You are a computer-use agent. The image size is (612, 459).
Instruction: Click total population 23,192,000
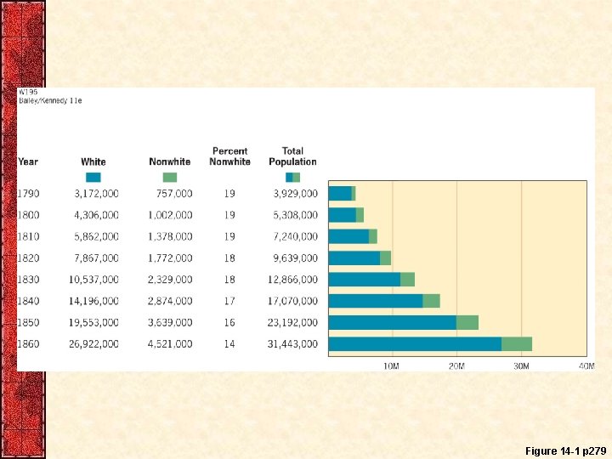[292, 322]
